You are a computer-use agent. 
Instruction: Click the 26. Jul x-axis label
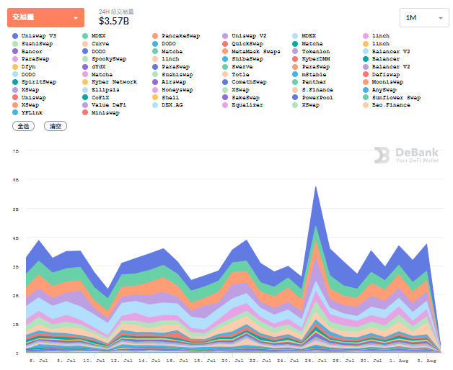point(315,361)
